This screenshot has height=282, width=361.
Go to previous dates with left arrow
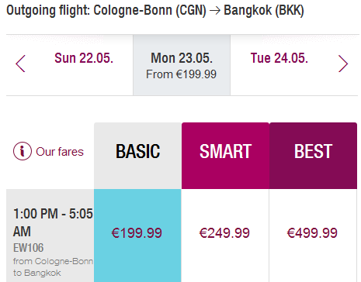(20, 64)
